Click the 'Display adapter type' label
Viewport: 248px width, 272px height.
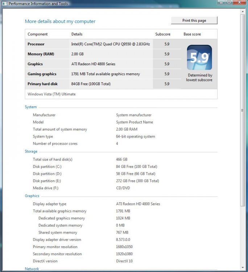click(50, 204)
